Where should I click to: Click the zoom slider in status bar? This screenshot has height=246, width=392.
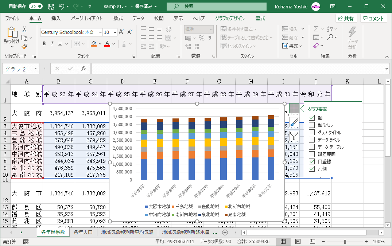pyautogui.click(x=345, y=242)
